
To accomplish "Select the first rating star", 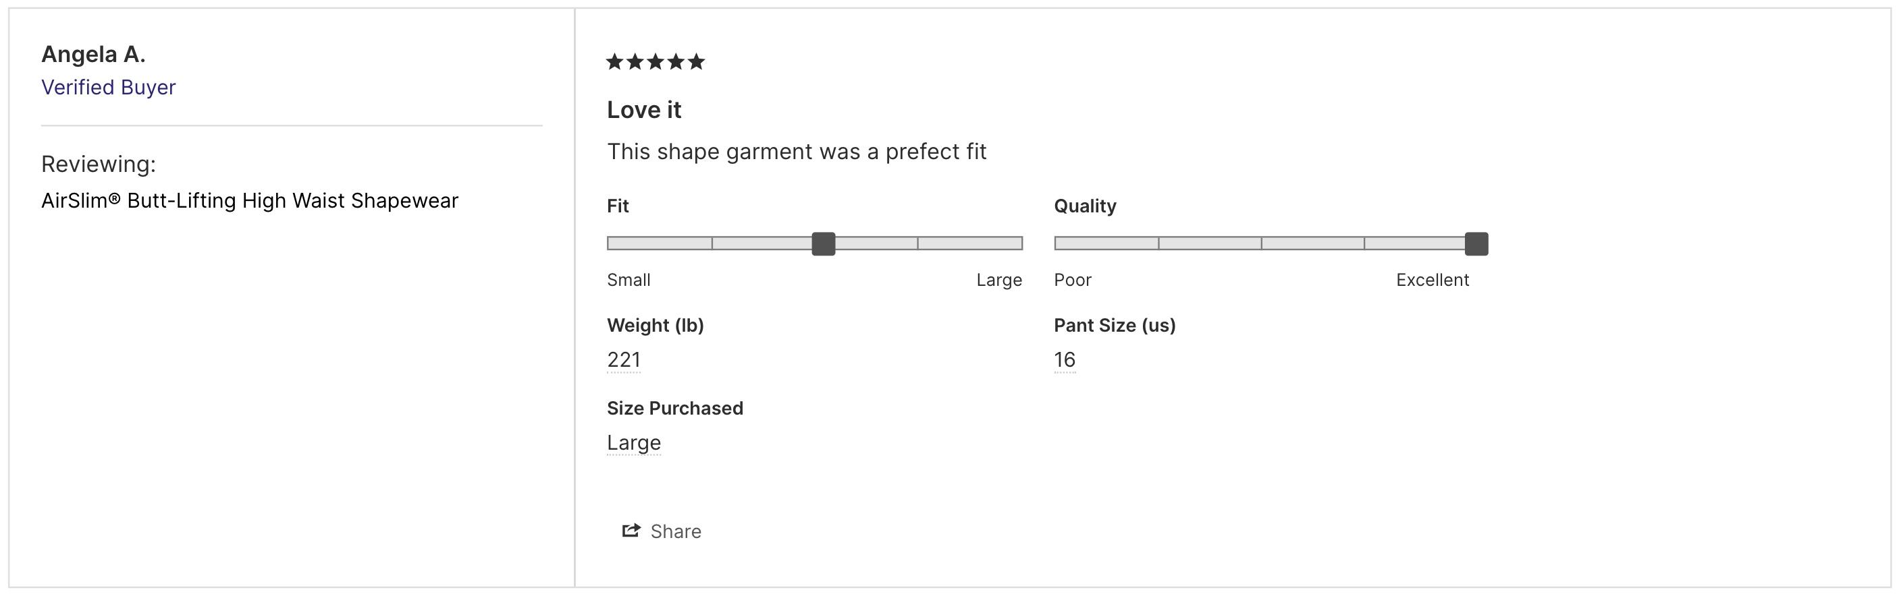I will [615, 62].
